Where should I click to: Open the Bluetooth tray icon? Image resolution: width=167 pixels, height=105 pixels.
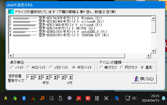[24, 98]
